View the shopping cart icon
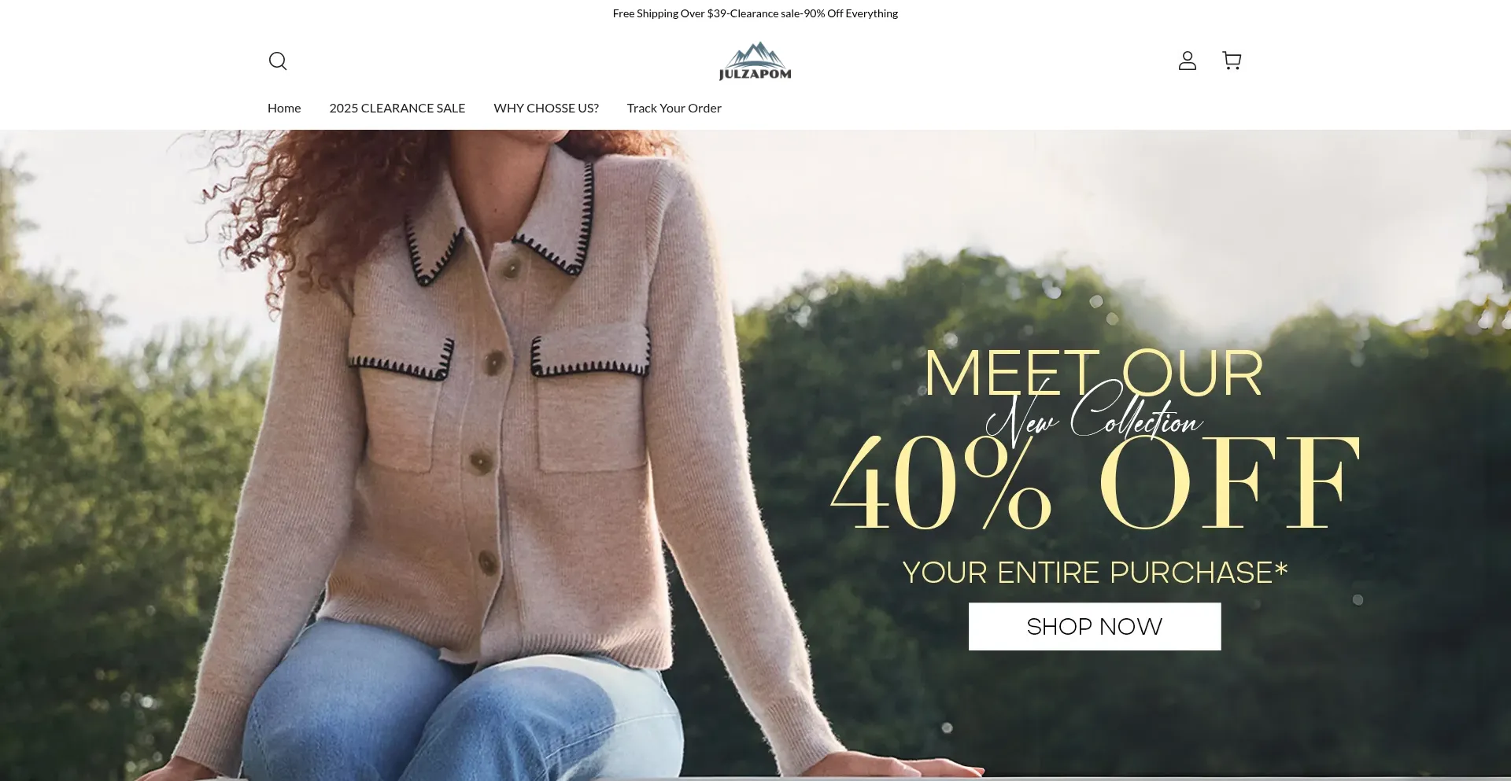This screenshot has height=781, width=1511. point(1232,61)
